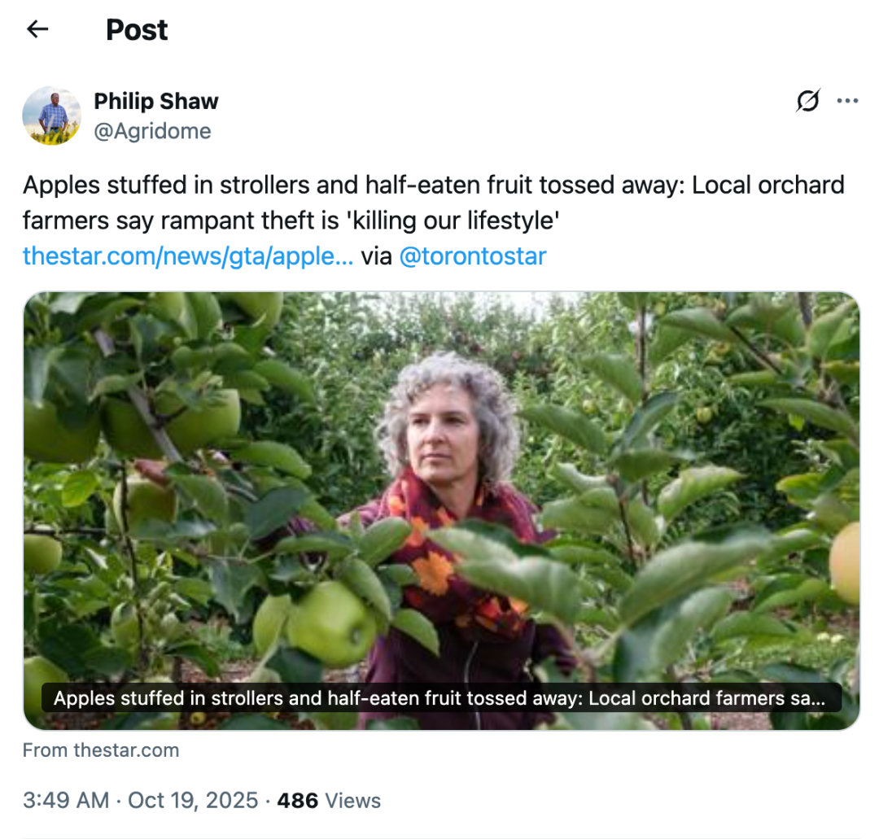Screen dimensions: 879x839
Task: Click the back arrow
Action: click(37, 30)
